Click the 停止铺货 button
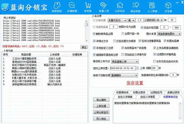Viewport: 184px width, 124px height. [101, 100]
